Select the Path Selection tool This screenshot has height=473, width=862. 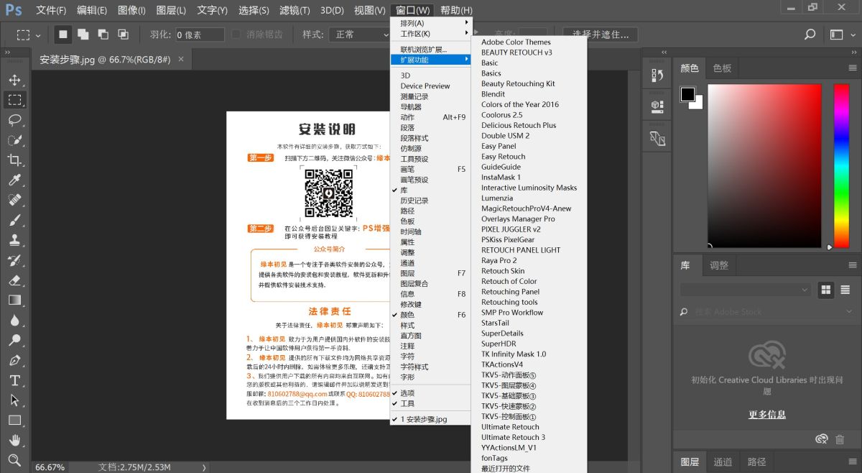pos(14,400)
